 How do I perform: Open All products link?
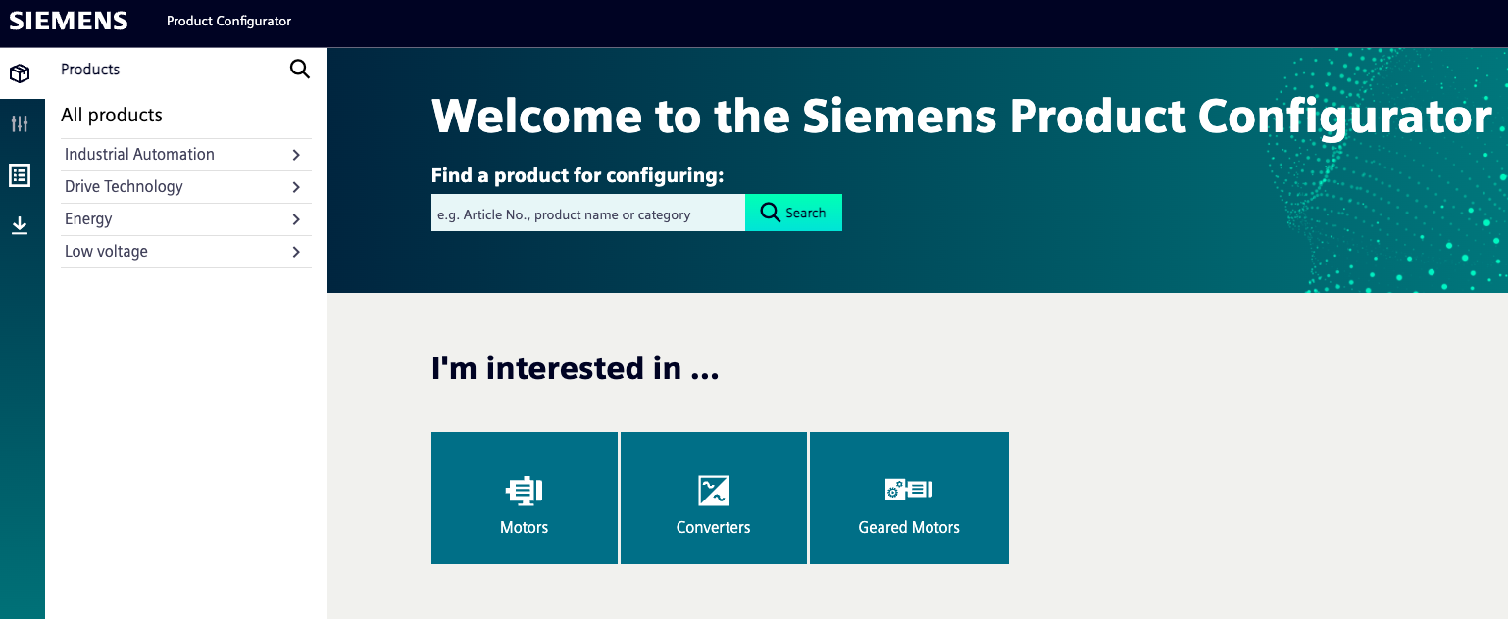[x=111, y=115]
